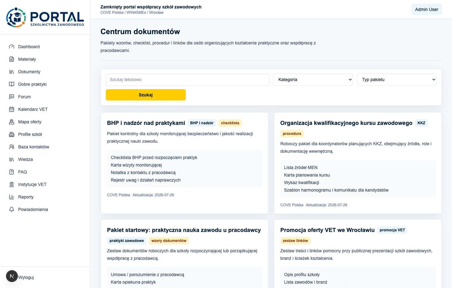Click the Dobre praktyki book icon
This screenshot has height=288, width=452.
point(12,84)
